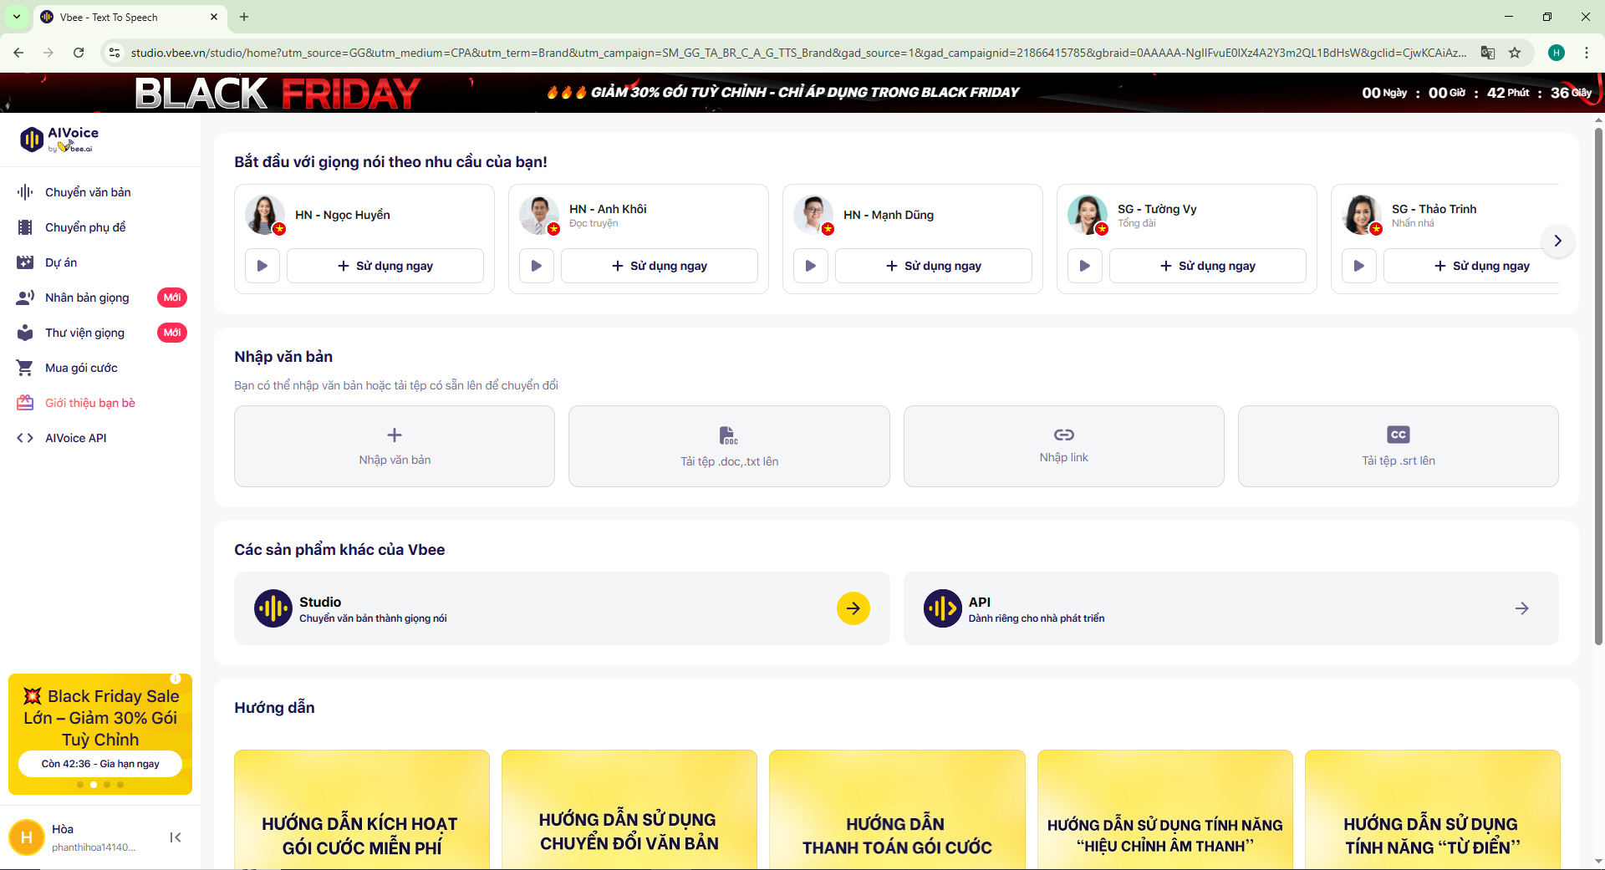Click the Hòa user avatar
This screenshot has height=870, width=1605.
(x=27, y=837)
